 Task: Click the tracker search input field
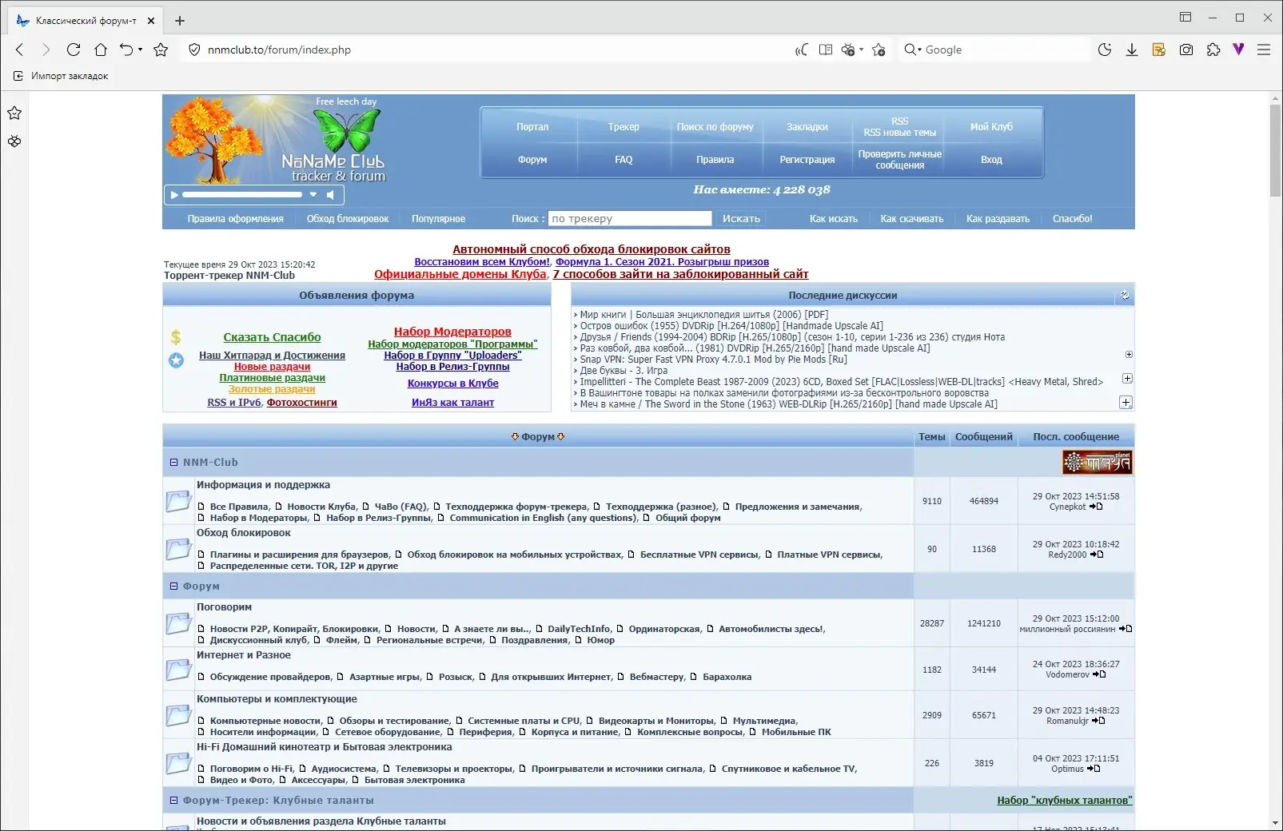(x=630, y=218)
